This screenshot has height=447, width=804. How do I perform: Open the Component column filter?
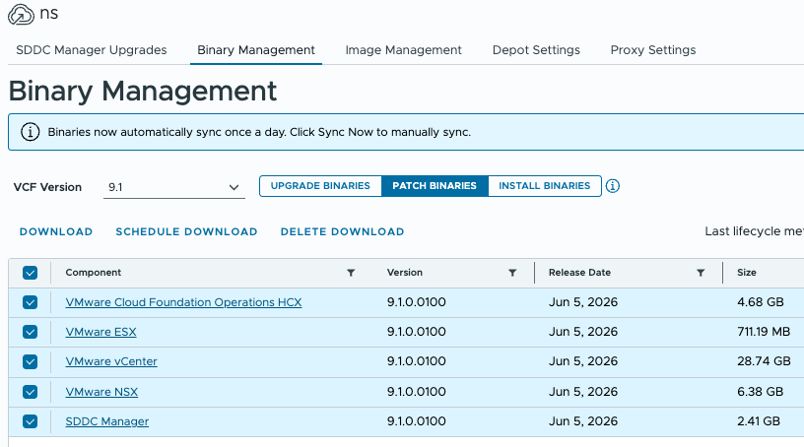pos(351,273)
